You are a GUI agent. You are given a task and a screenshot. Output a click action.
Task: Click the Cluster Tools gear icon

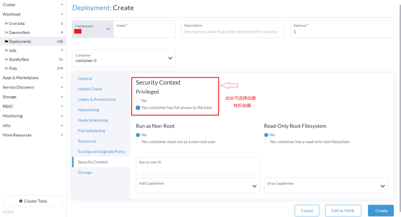[x=21, y=201]
